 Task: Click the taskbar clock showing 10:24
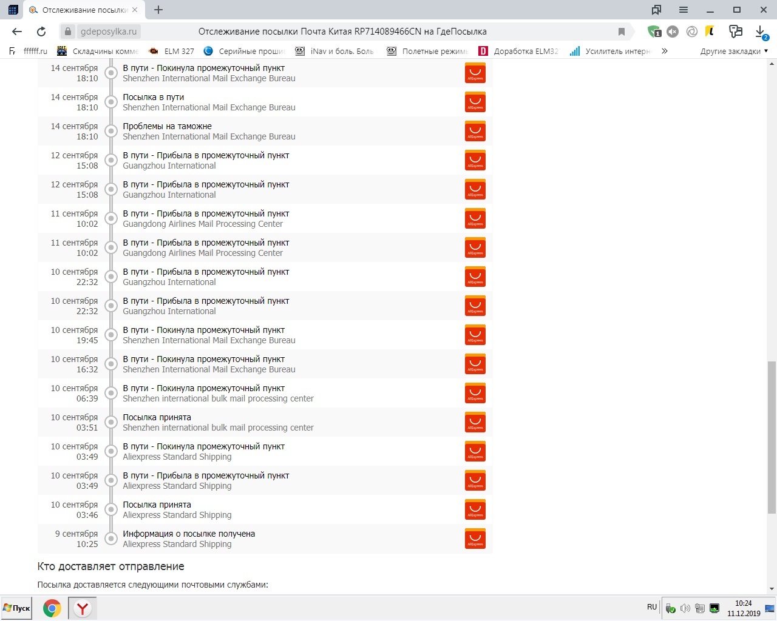(744, 608)
